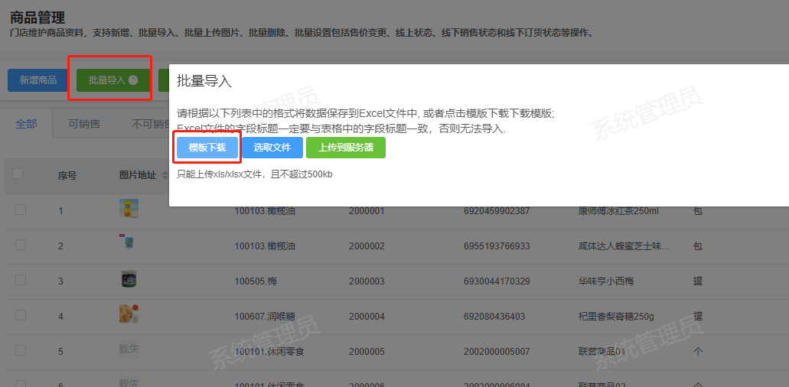Click product code 2000001
Image resolution: width=789 pixels, height=387 pixels.
coord(367,211)
